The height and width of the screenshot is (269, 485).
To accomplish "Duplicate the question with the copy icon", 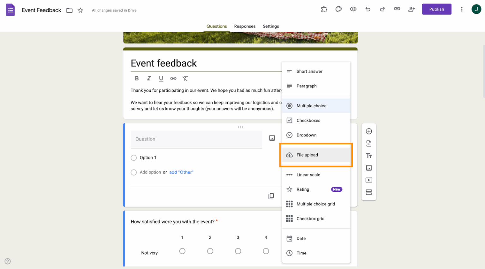I will coord(271,196).
